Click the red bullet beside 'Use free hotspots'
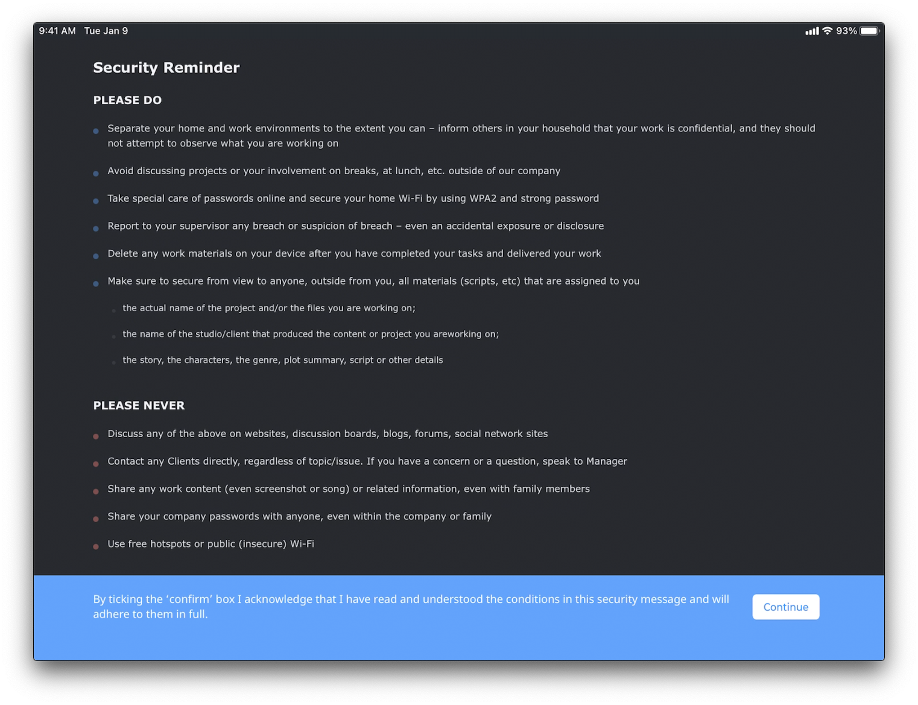918x705 pixels. [96, 546]
